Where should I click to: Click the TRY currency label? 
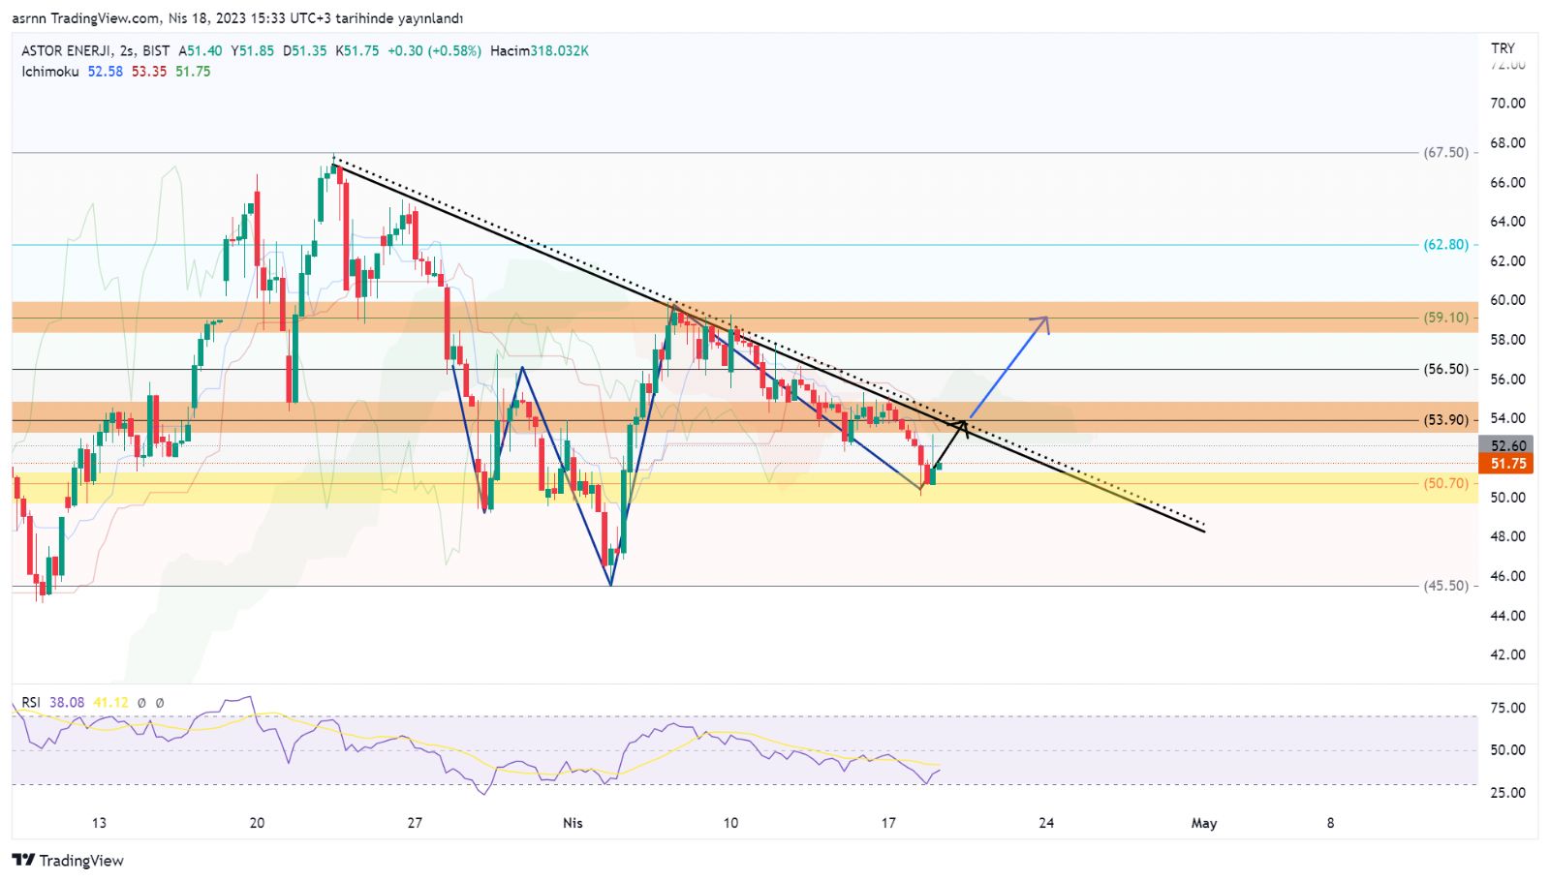tap(1503, 47)
